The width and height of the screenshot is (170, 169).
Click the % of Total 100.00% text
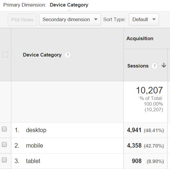pyautogui.click(x=151, y=101)
